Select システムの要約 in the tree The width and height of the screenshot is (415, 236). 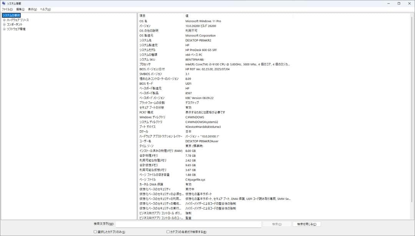click(x=12, y=15)
